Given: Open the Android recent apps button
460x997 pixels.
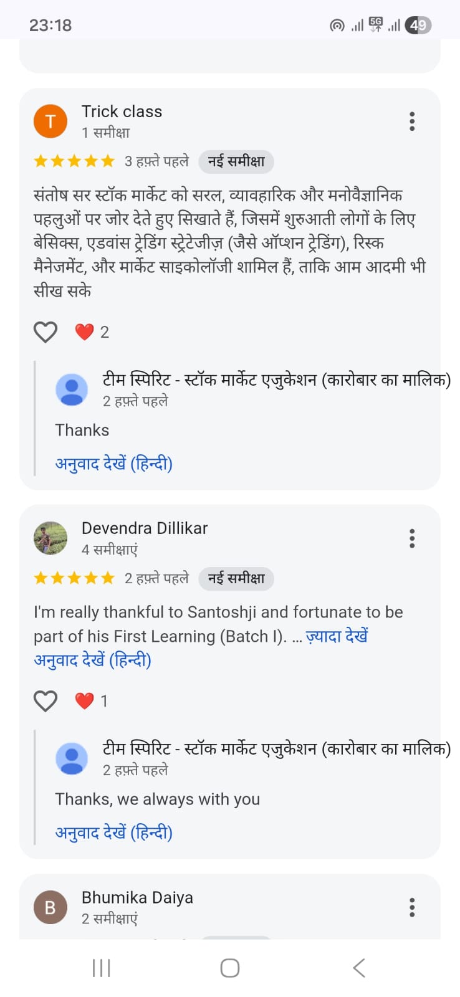Looking at the screenshot, I should pos(101,968).
